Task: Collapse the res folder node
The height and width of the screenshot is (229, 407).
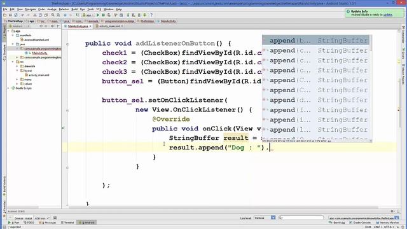Action: [13, 62]
